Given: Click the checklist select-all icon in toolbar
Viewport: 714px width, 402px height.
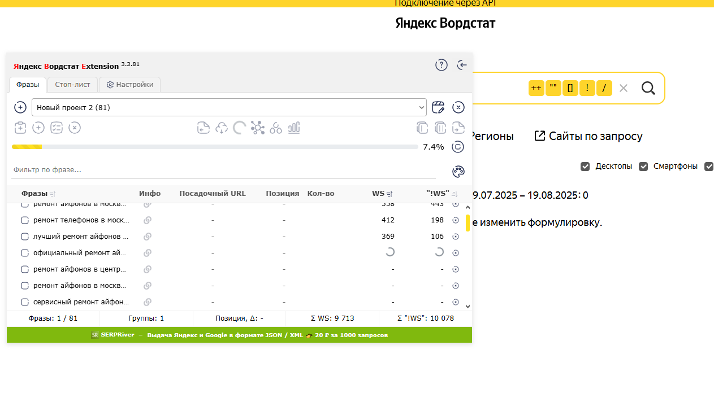Looking at the screenshot, I should pyautogui.click(x=57, y=128).
